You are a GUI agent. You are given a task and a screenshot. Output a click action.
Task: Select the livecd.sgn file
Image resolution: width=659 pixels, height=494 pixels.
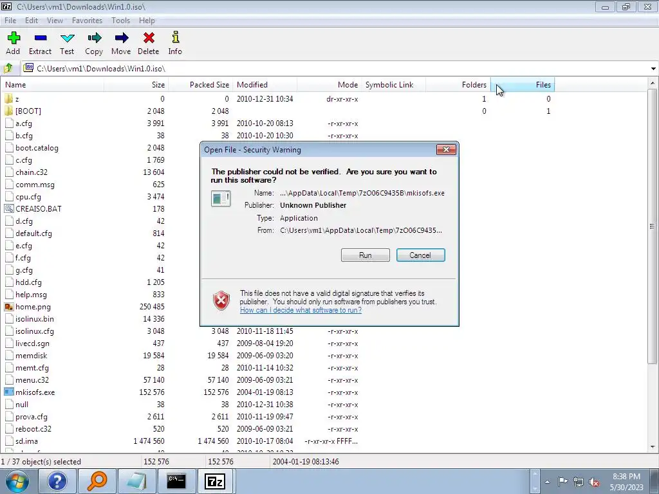click(32, 343)
